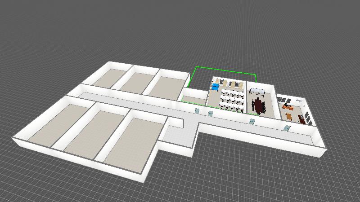
Task: Click the white desk rows in the classroom
Action: click(231, 100)
